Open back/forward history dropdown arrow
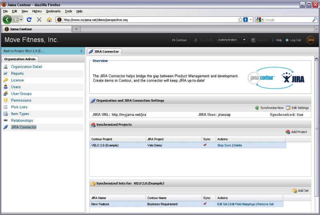320x215 pixels. click(21, 20)
